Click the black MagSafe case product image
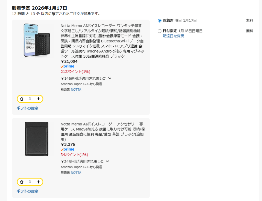The width and height of the screenshot is (262, 201). [x=37, y=139]
